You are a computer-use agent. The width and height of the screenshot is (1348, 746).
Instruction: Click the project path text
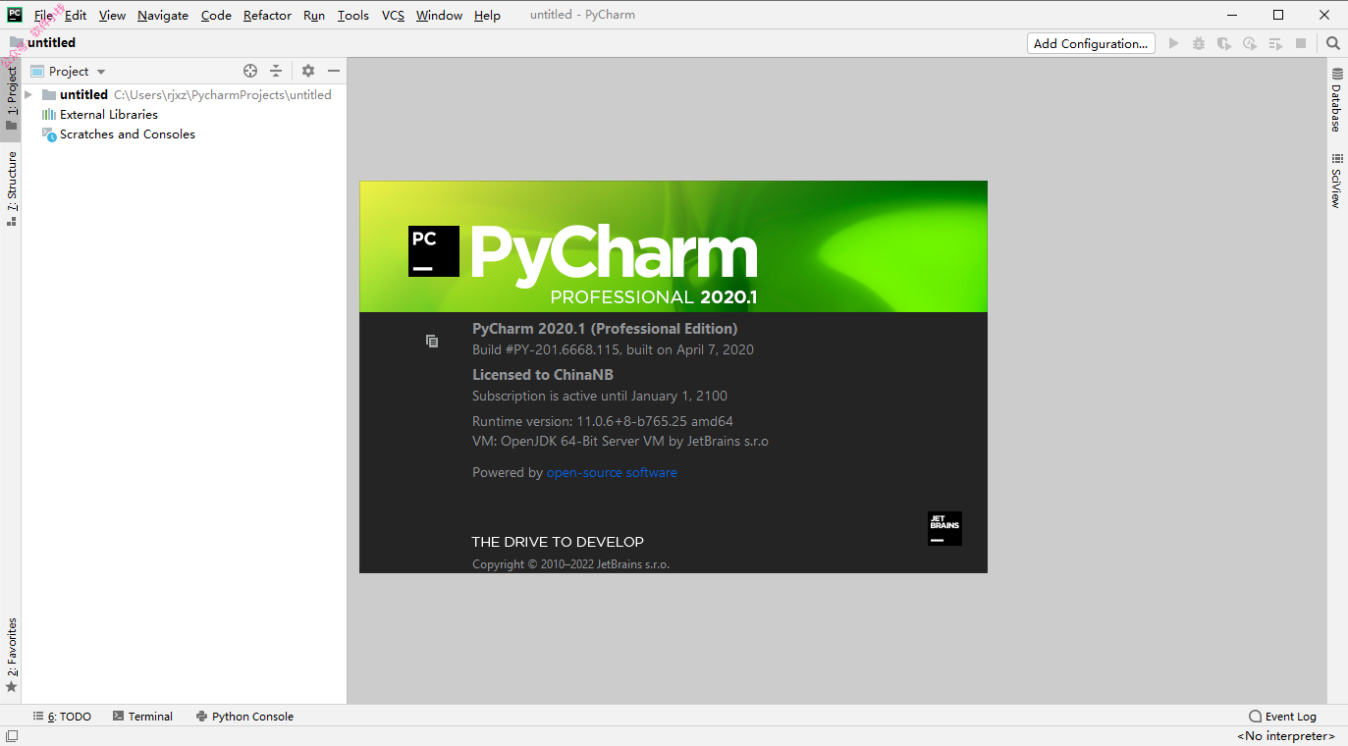pyautogui.click(x=223, y=95)
